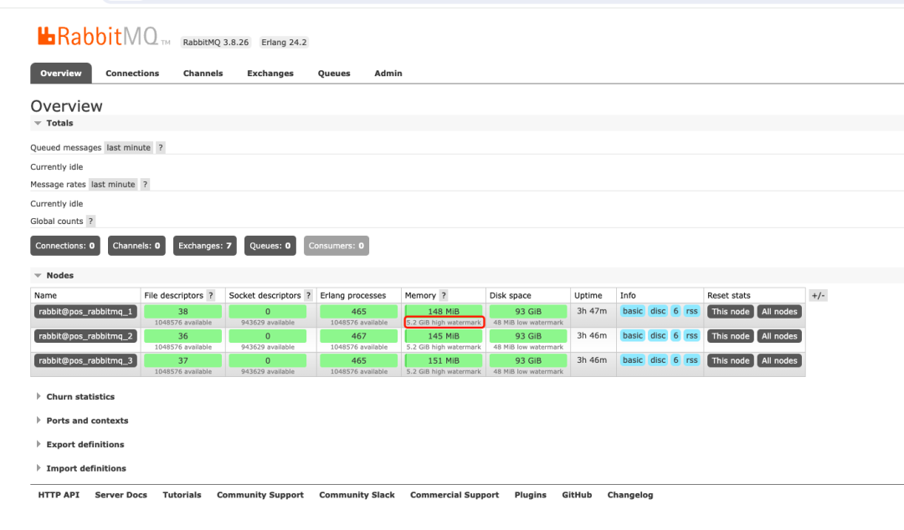Open Memory column help question mark
Image resolution: width=904 pixels, height=530 pixels.
(x=444, y=296)
